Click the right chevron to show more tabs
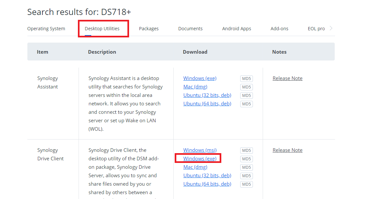366x199 pixels. [331, 28]
